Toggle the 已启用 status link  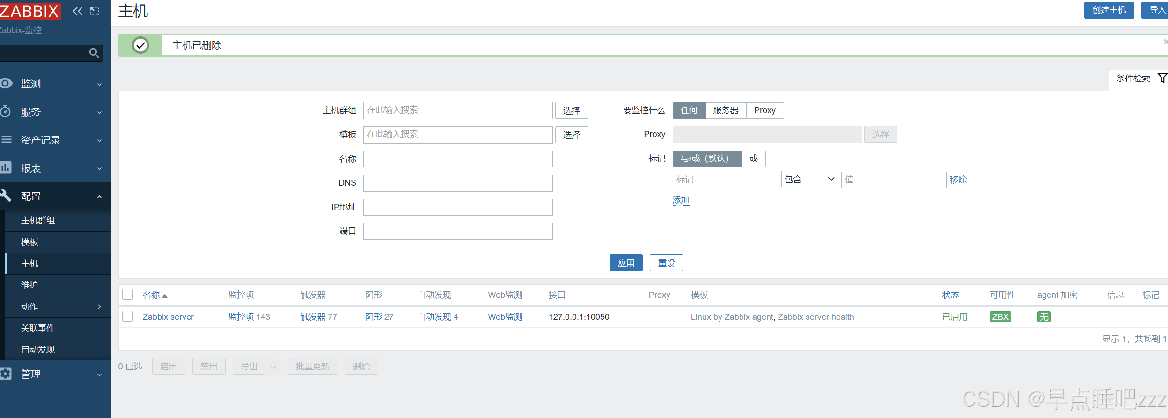955,317
